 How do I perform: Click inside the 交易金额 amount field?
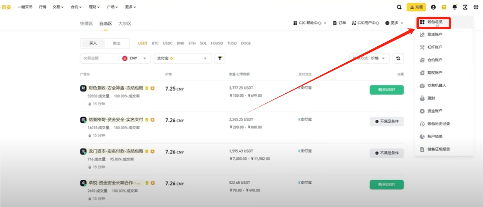[x=99, y=58]
